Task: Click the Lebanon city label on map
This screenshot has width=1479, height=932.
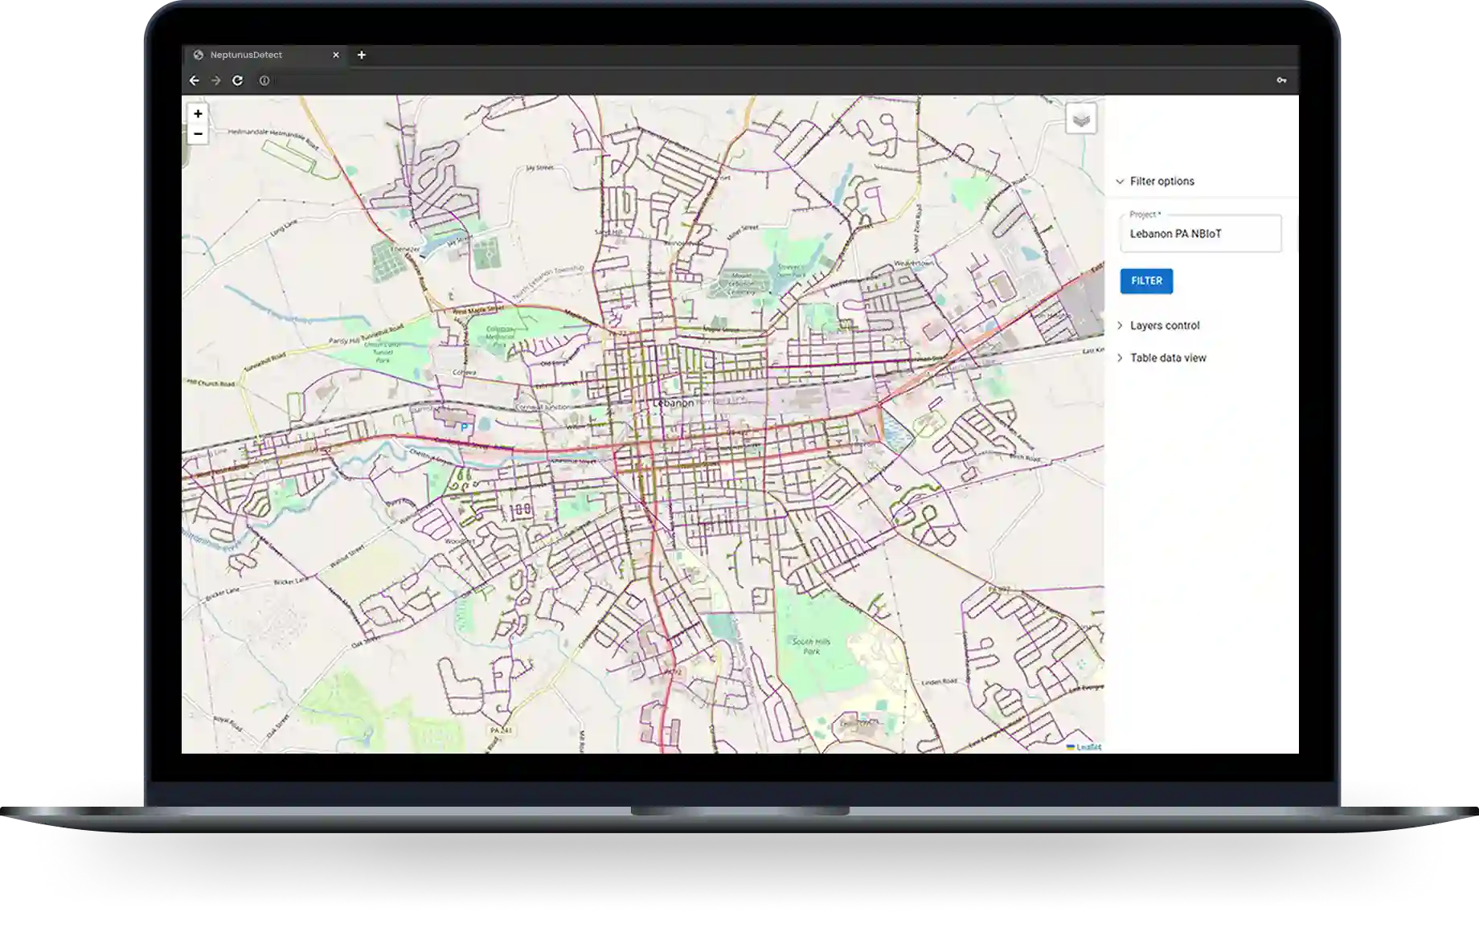Action: tap(673, 403)
